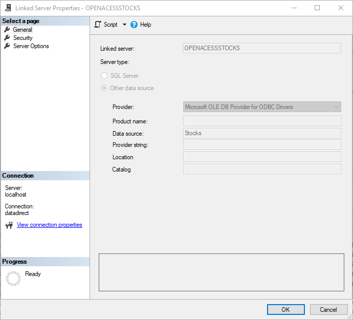Click the wrench icon beside Security
This screenshot has height=320, width=353.
point(7,38)
